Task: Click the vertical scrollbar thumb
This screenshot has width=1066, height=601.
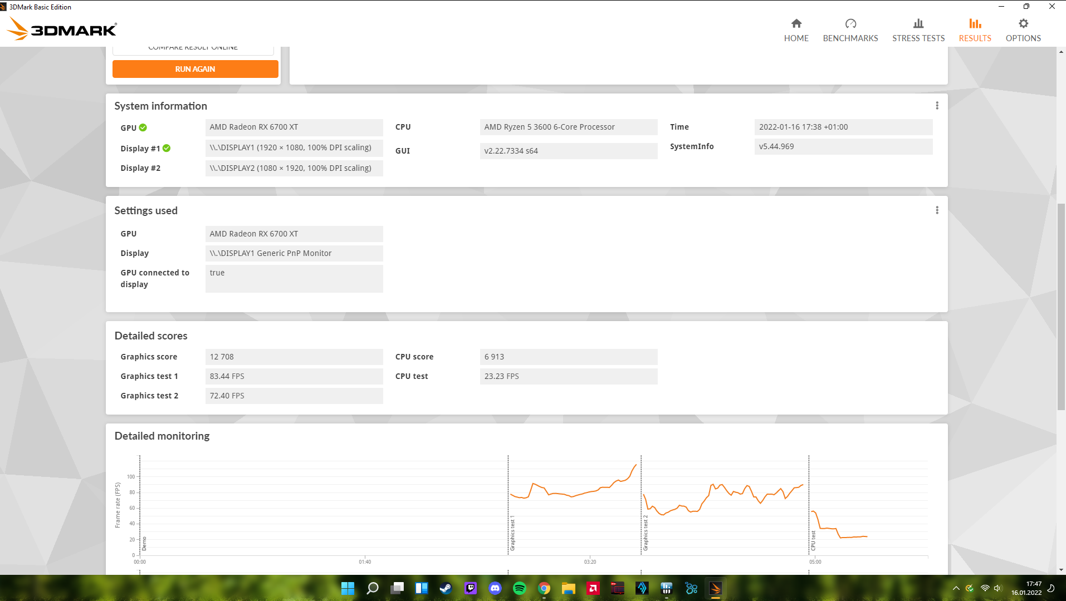Action: (x=1061, y=306)
